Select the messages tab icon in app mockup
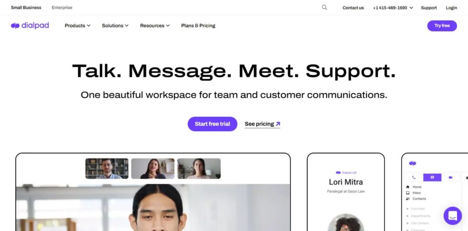468x231 pixels. (x=432, y=177)
